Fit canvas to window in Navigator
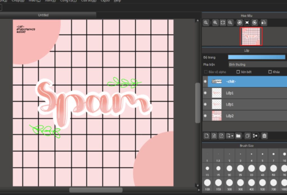Viewport: 287px width, 195px height. (x=223, y=23)
